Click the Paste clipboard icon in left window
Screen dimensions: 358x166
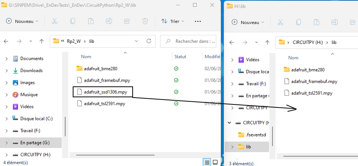90,21
